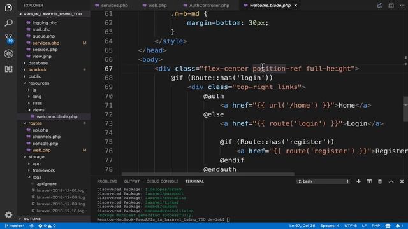Synchronize changes via cloud icon in status bar
The image size is (408, 229).
[32, 226]
